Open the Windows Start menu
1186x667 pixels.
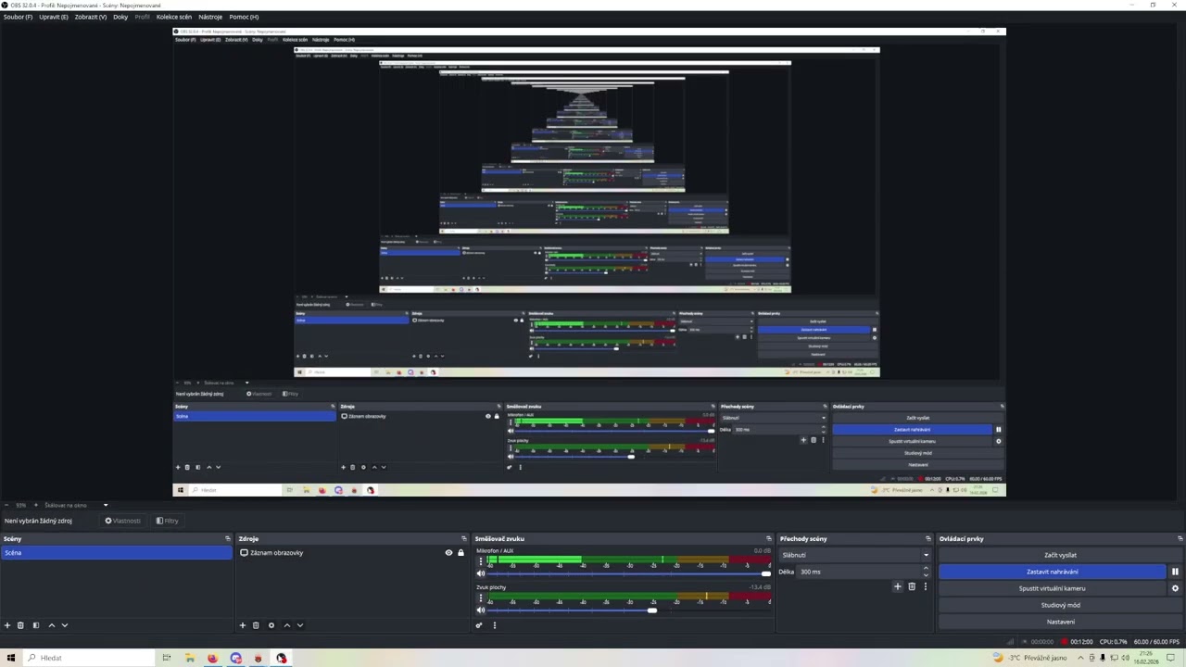click(11, 658)
